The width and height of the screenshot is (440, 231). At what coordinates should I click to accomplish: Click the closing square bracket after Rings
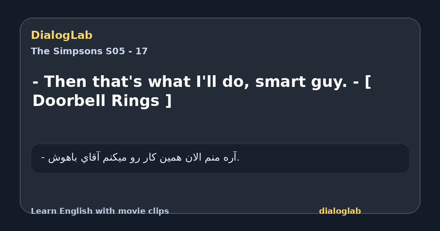point(168,101)
